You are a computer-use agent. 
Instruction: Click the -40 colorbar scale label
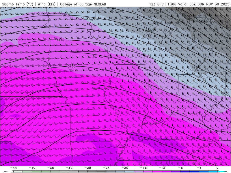pos(32,168)
